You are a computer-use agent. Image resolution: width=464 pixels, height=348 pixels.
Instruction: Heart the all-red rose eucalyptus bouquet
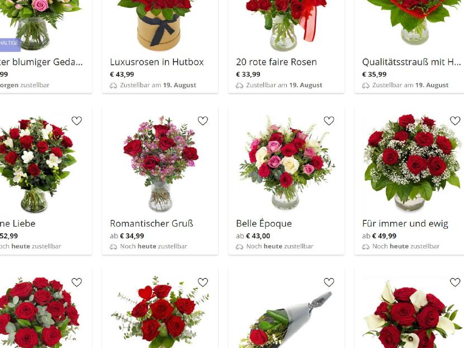click(77, 282)
